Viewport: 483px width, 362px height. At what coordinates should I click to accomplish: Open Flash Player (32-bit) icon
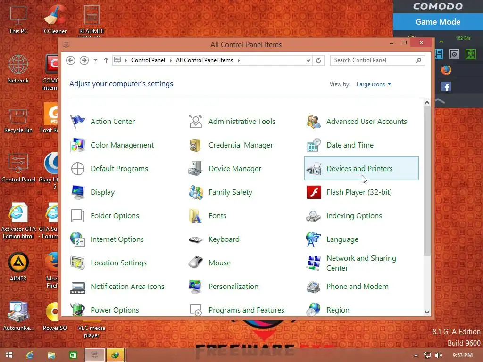pos(314,192)
